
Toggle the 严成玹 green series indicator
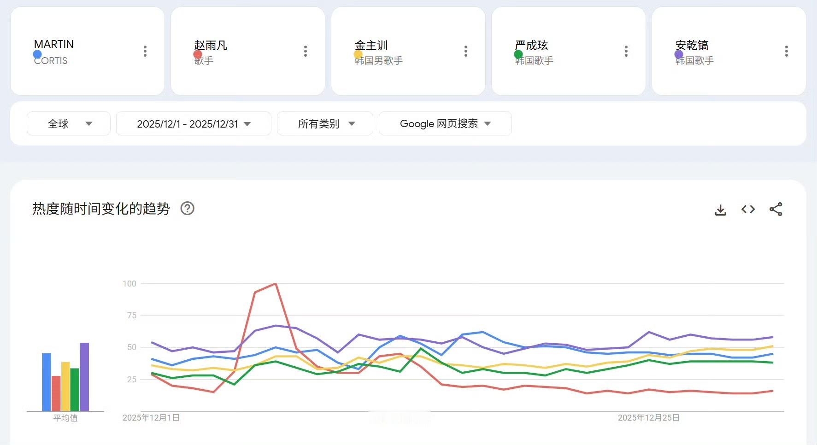pyautogui.click(x=518, y=53)
